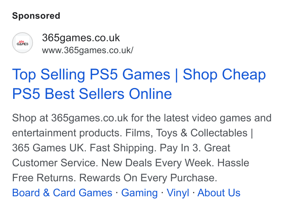
Task: Click 'Rewards On Every Purchase' text
Action: click(x=148, y=178)
